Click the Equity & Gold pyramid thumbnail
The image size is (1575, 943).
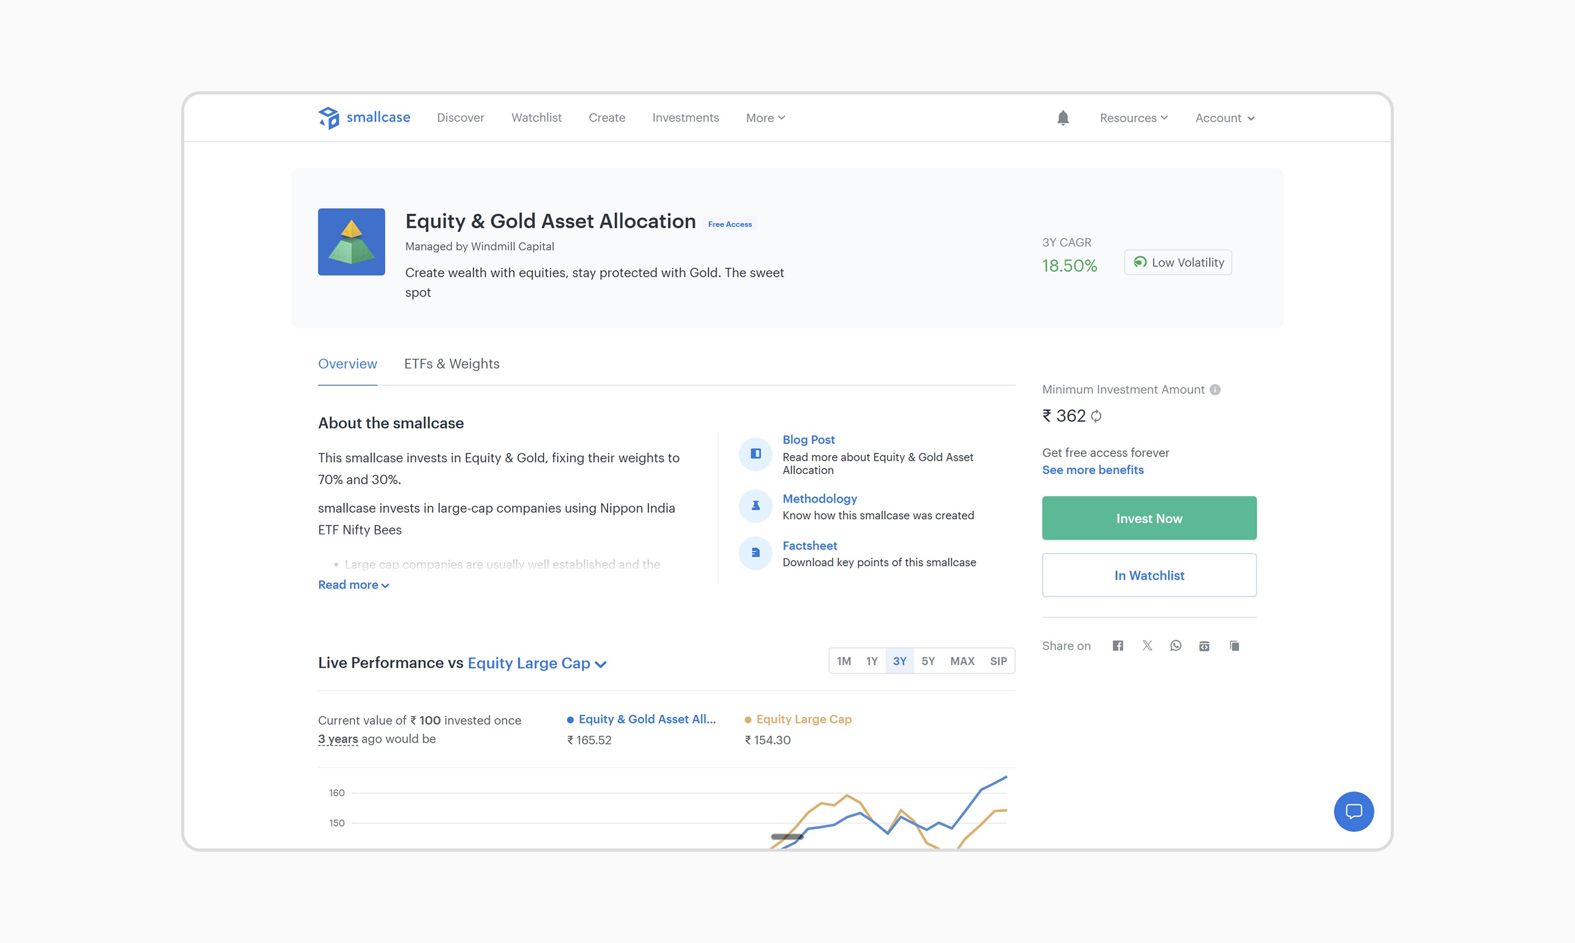point(351,242)
